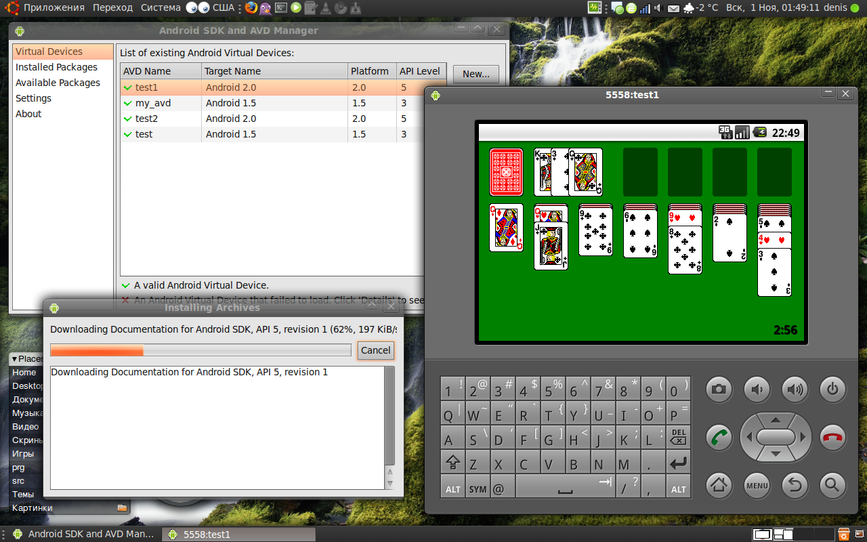867x542 pixels.
Task: Open Available Packages section
Action: (63, 83)
